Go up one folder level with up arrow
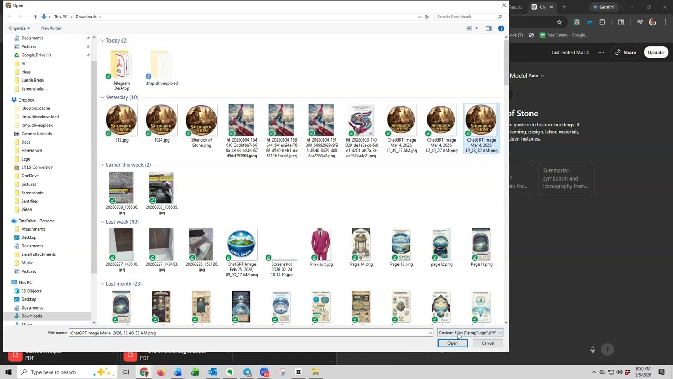This screenshot has height=379, width=673. point(35,17)
